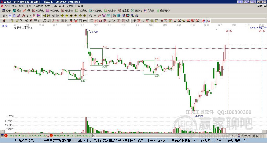Click the 3062.76 Shanghai index readout
Image resolution: width=267 pixels, height=143 pixels.
point(13,136)
